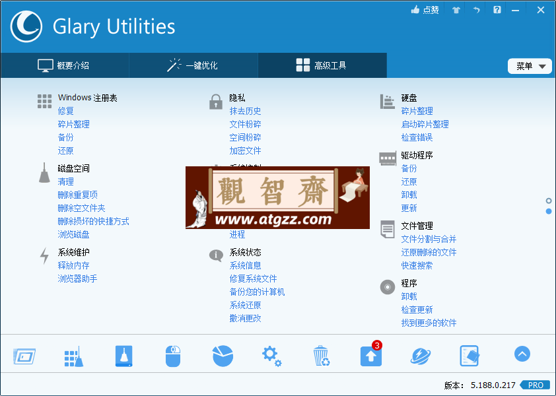Screen dimensions: 556x396
Task: Select the upper hollow page indicator dot
Action: point(549,201)
